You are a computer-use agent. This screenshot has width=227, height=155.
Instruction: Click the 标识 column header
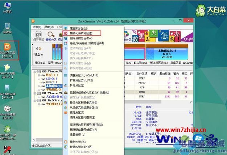coord(154,74)
